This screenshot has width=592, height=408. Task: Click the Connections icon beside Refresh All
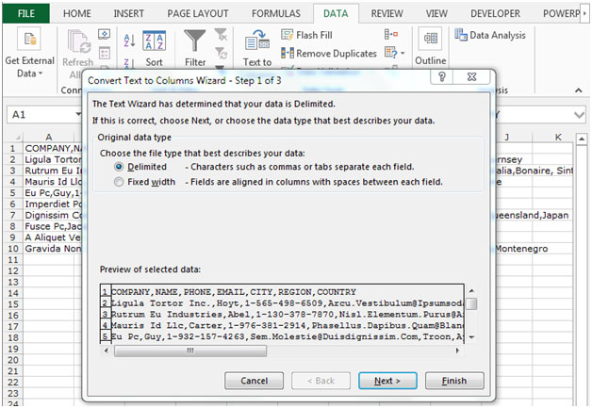(x=105, y=34)
